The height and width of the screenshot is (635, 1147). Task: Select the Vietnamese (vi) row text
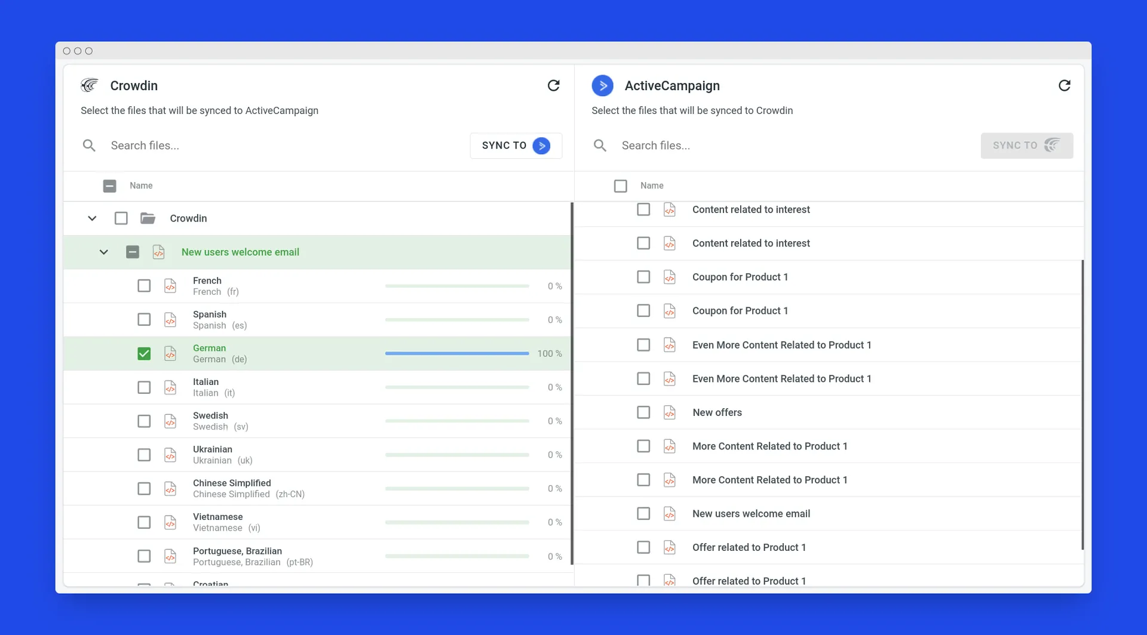click(226, 528)
